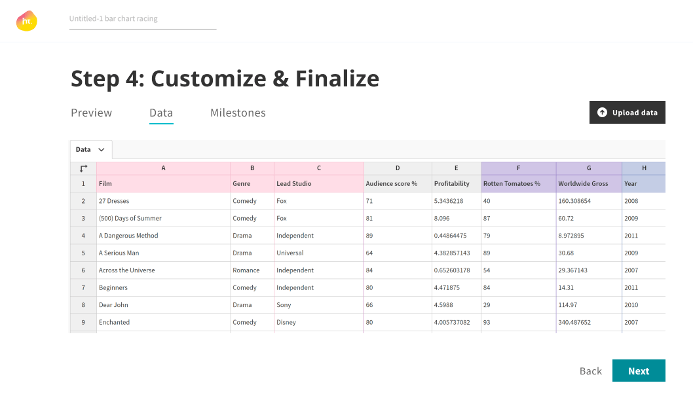Click the Rotten Tomatoes % cell

click(x=518, y=184)
